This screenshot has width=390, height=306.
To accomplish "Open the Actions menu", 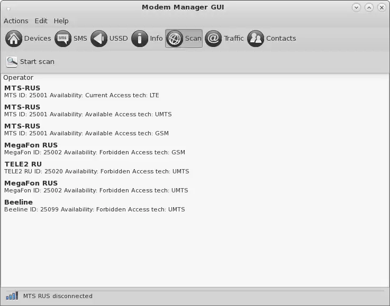I will click(x=16, y=21).
